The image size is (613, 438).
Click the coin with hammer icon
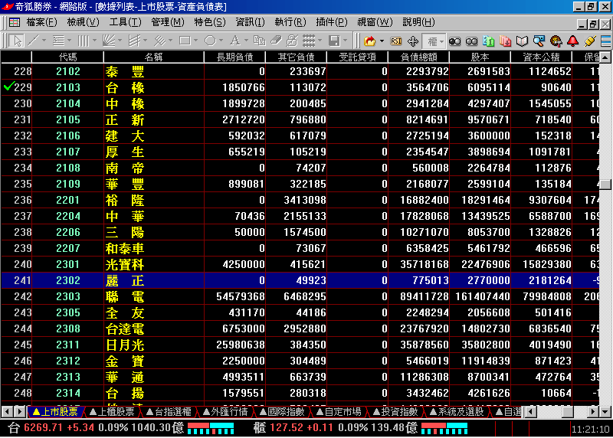pyautogui.click(x=556, y=41)
